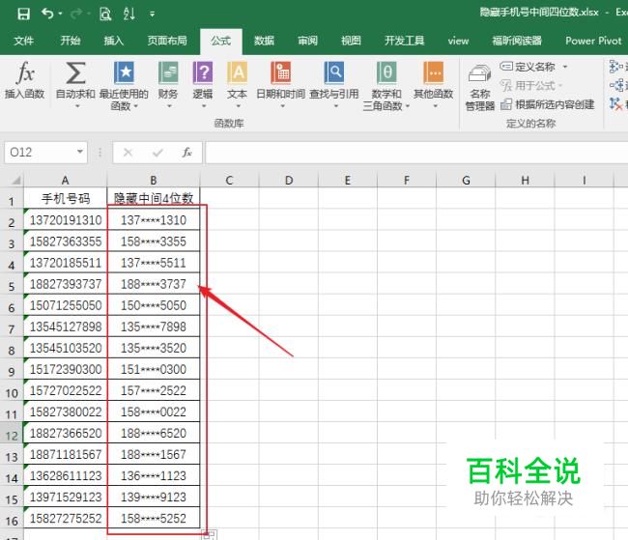Image resolution: width=628 pixels, height=540 pixels.
Task: Expand the Name Box dropdown arrow
Action: (x=80, y=152)
